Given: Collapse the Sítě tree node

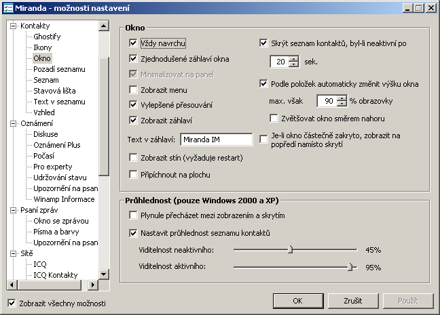Looking at the screenshot, I should tap(13, 253).
